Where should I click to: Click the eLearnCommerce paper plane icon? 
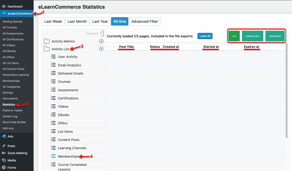pyautogui.click(x=4, y=13)
